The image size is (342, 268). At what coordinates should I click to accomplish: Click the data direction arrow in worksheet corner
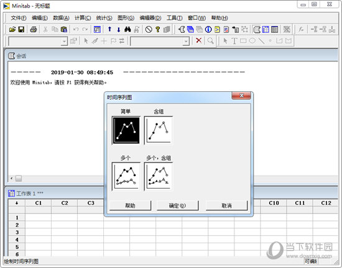tap(17, 203)
